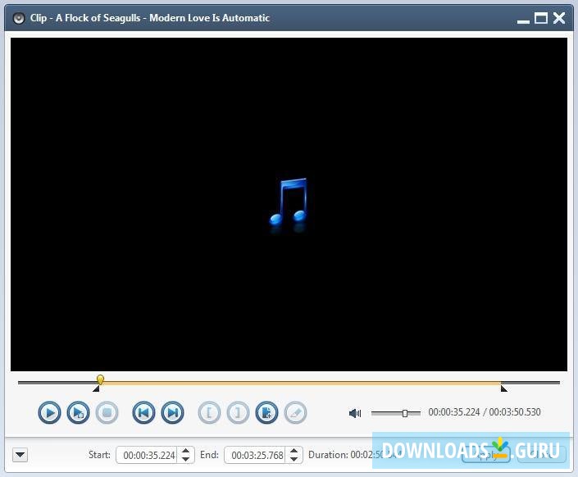Click the clip start triangle marker
This screenshot has height=477, width=578.
click(96, 388)
